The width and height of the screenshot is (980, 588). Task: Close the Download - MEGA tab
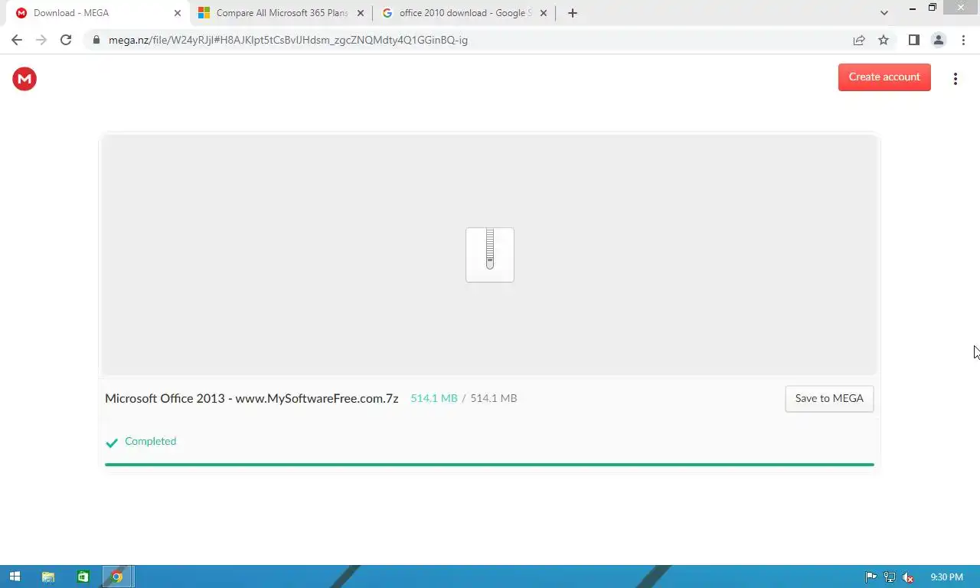pyautogui.click(x=177, y=13)
